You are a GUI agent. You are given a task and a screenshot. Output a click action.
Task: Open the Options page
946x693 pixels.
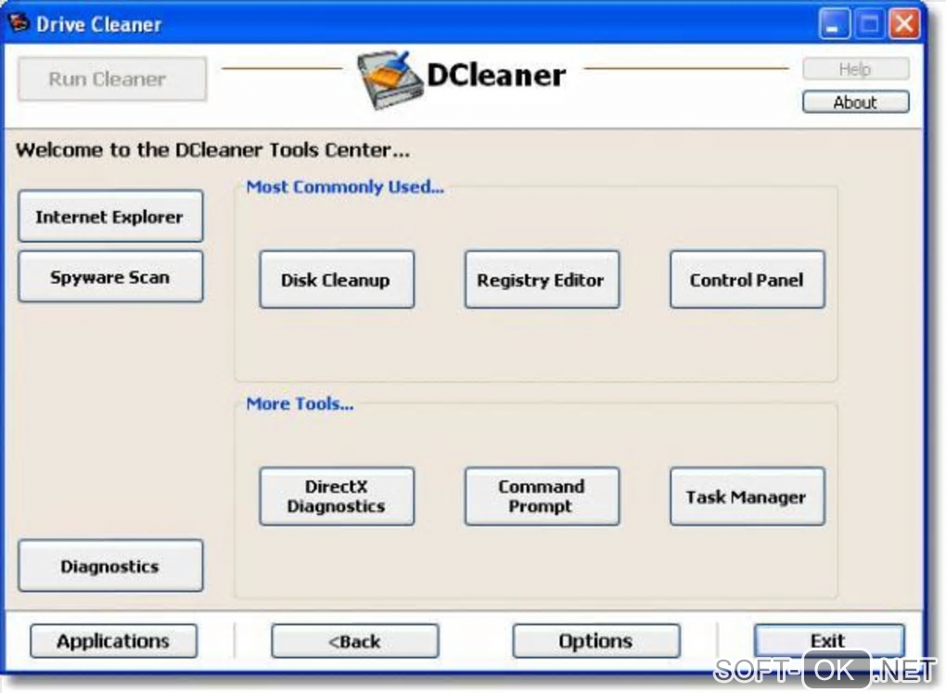click(x=596, y=640)
